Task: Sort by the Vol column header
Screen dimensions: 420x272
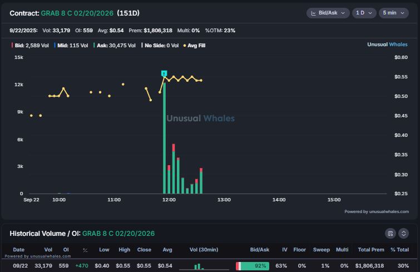Action: tap(48, 250)
